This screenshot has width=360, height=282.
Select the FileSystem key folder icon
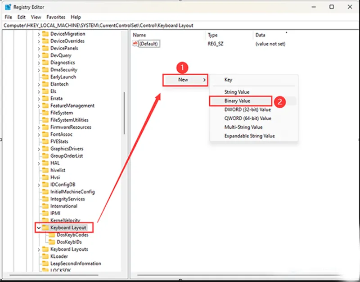pos(45,113)
